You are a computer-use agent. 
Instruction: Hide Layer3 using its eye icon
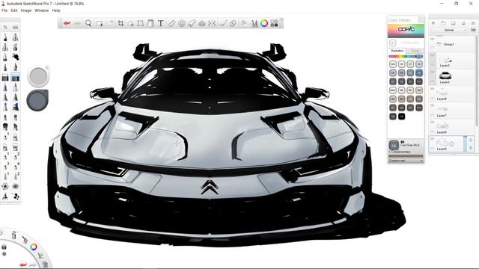[x=433, y=55]
